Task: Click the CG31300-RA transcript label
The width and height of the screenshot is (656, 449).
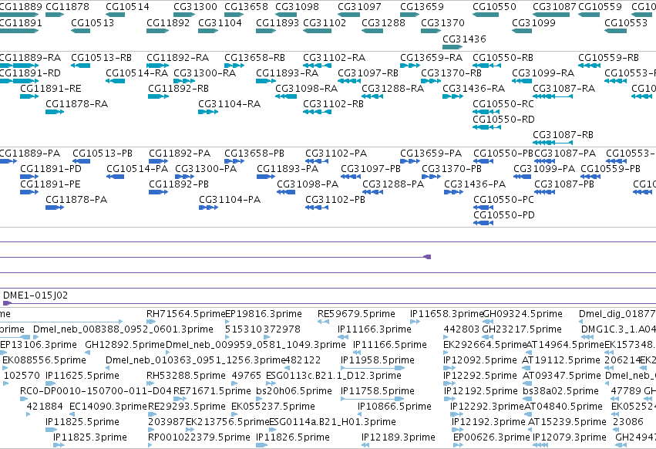Action: (204, 73)
